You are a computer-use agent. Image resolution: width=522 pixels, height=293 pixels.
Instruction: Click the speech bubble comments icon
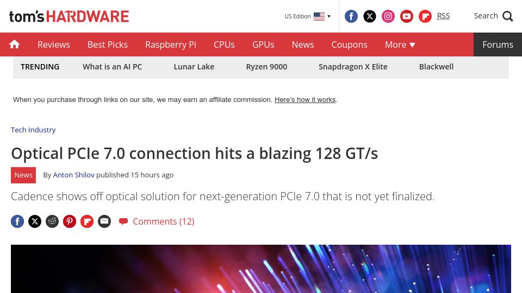pyautogui.click(x=123, y=221)
